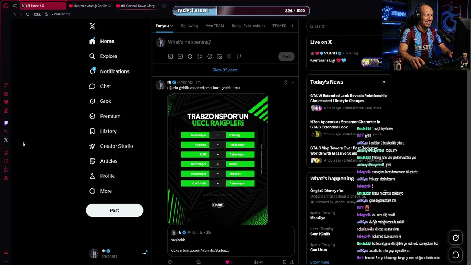Image resolution: width=471 pixels, height=265 pixels.
Task: Open Creator Studio in the sidebar
Action: coord(111,146)
